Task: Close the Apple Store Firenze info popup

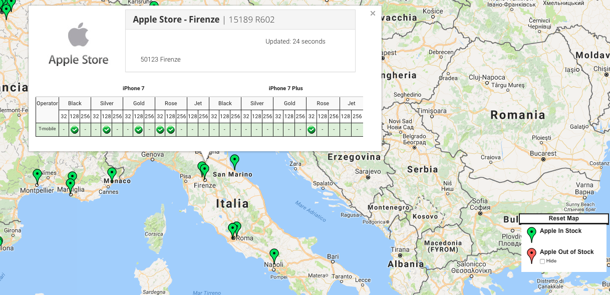Action: coord(373,14)
